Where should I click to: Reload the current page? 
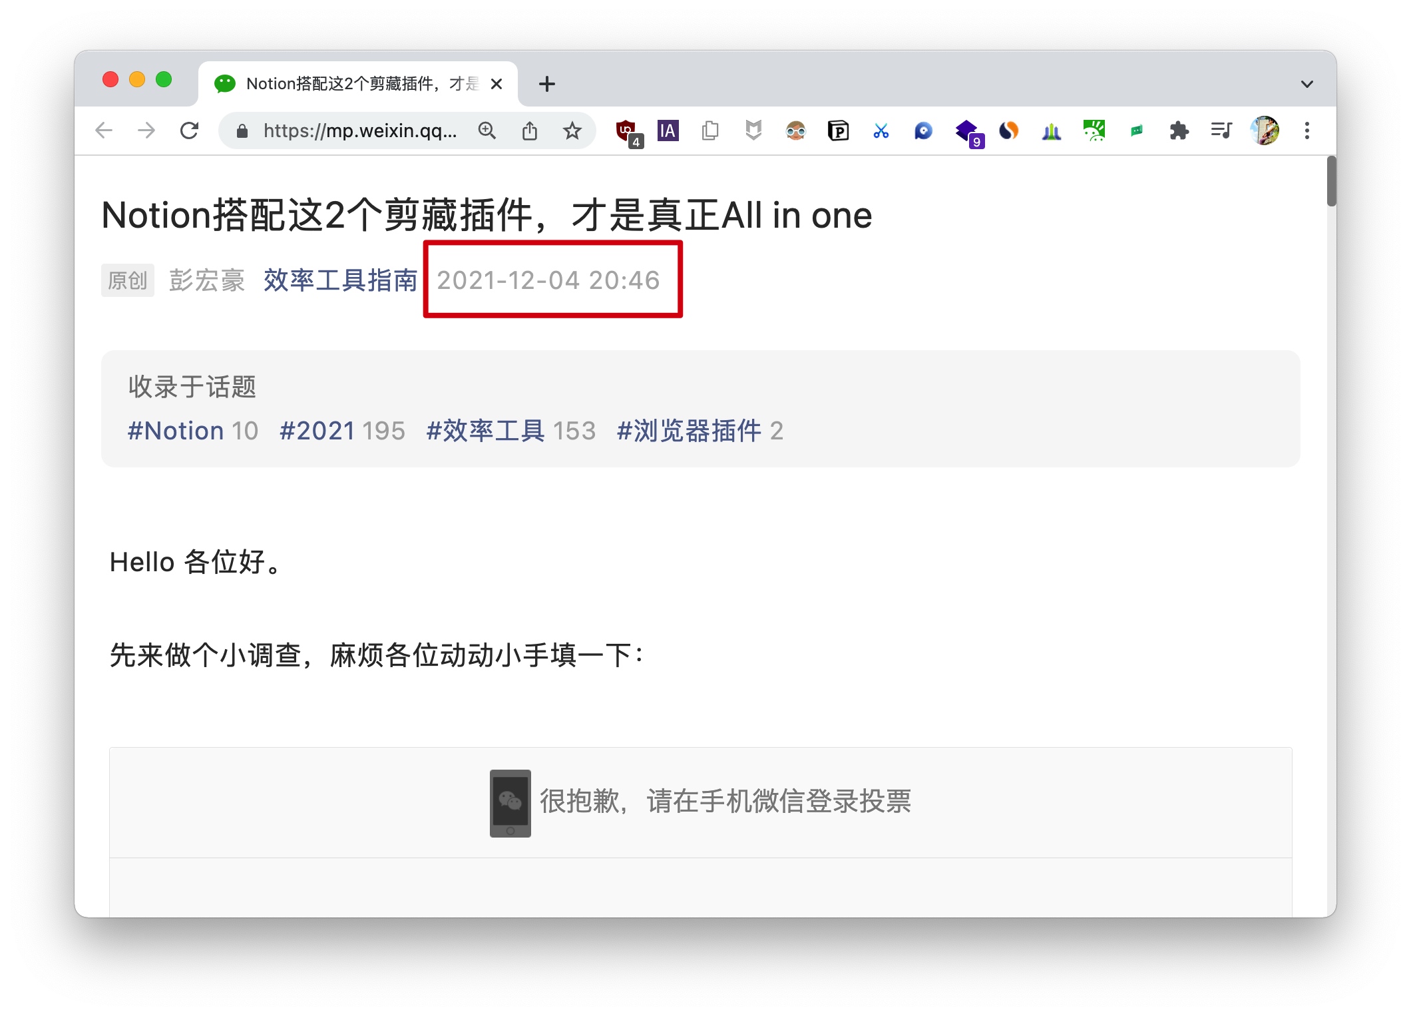click(190, 130)
